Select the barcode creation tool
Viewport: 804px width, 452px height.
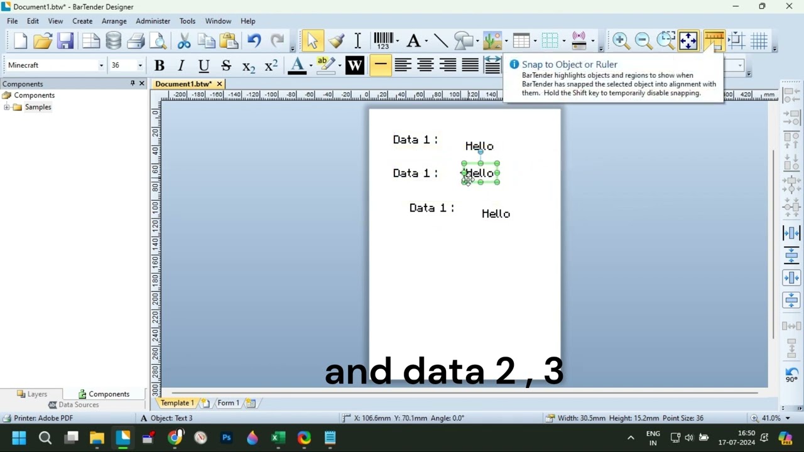coord(383,41)
